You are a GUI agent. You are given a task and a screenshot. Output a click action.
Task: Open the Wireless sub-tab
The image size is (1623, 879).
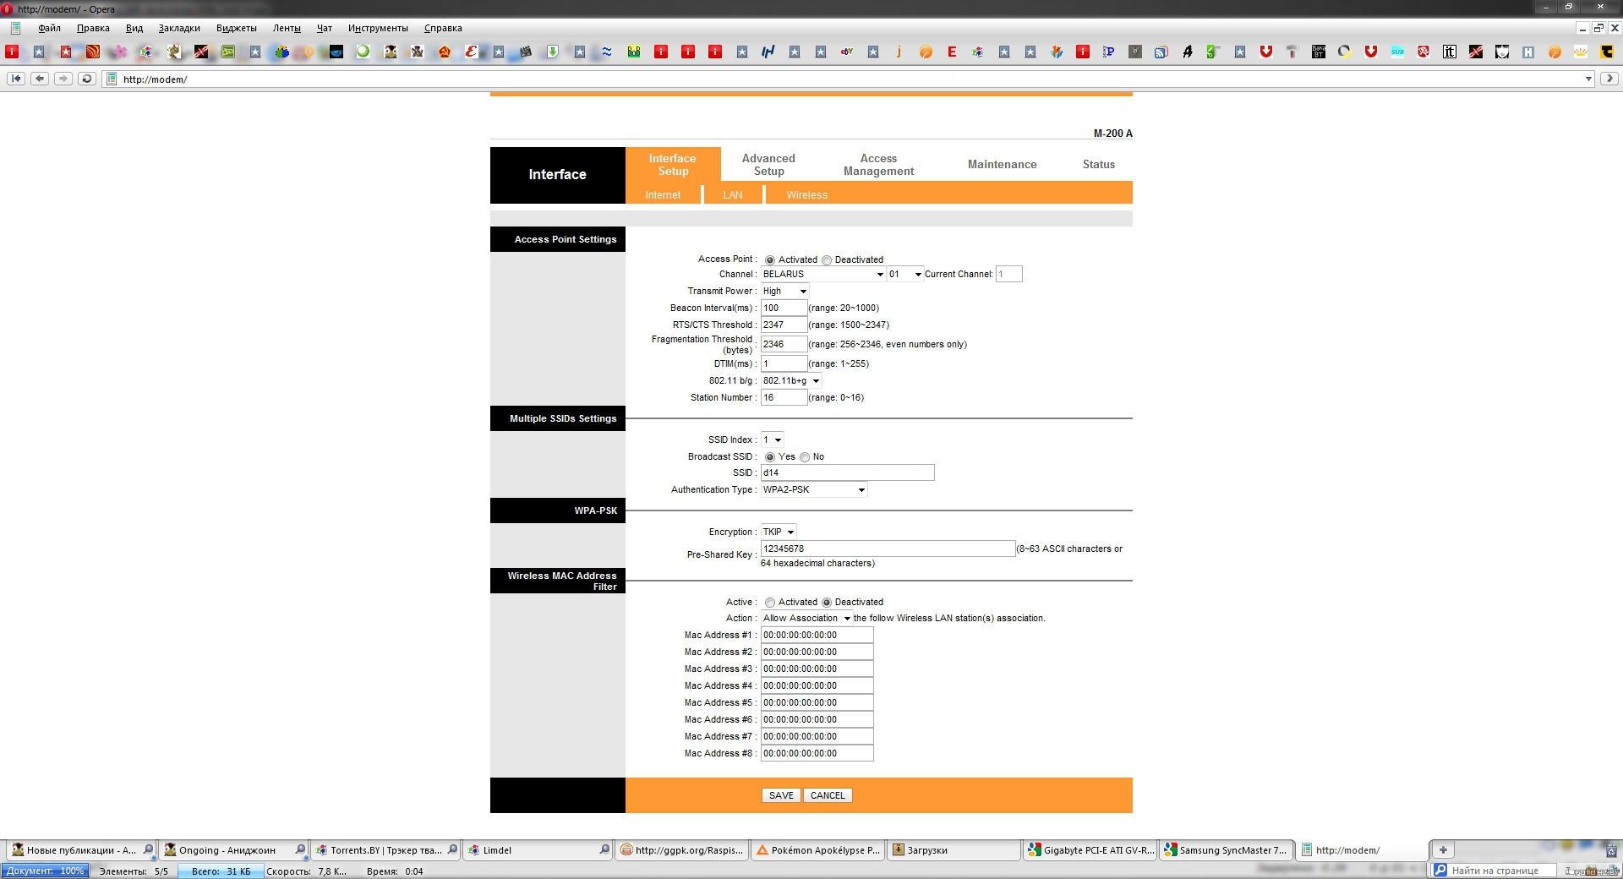tap(806, 194)
